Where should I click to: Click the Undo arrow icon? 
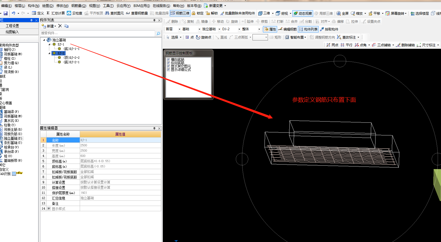(x=13, y=13)
